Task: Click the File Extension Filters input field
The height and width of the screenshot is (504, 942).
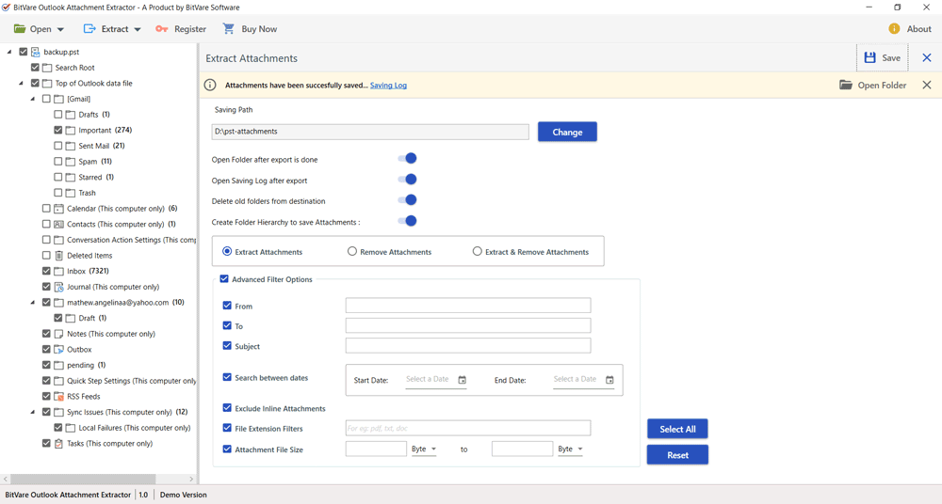Action: tap(468, 428)
